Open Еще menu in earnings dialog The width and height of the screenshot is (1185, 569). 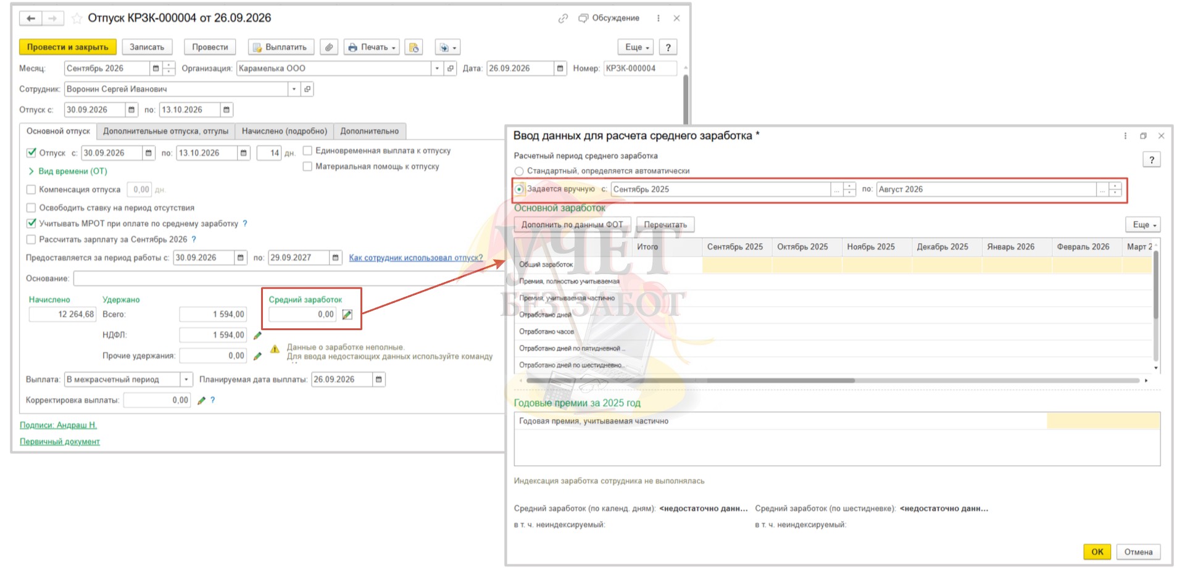click(x=1144, y=225)
